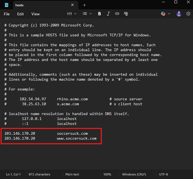193x179 pixels.
Task: Open the Edit menu
Action: pos(21,14)
